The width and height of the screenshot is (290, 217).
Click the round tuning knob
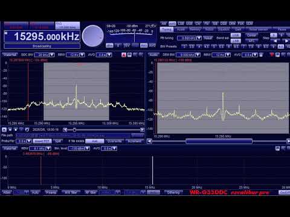(x=93, y=36)
